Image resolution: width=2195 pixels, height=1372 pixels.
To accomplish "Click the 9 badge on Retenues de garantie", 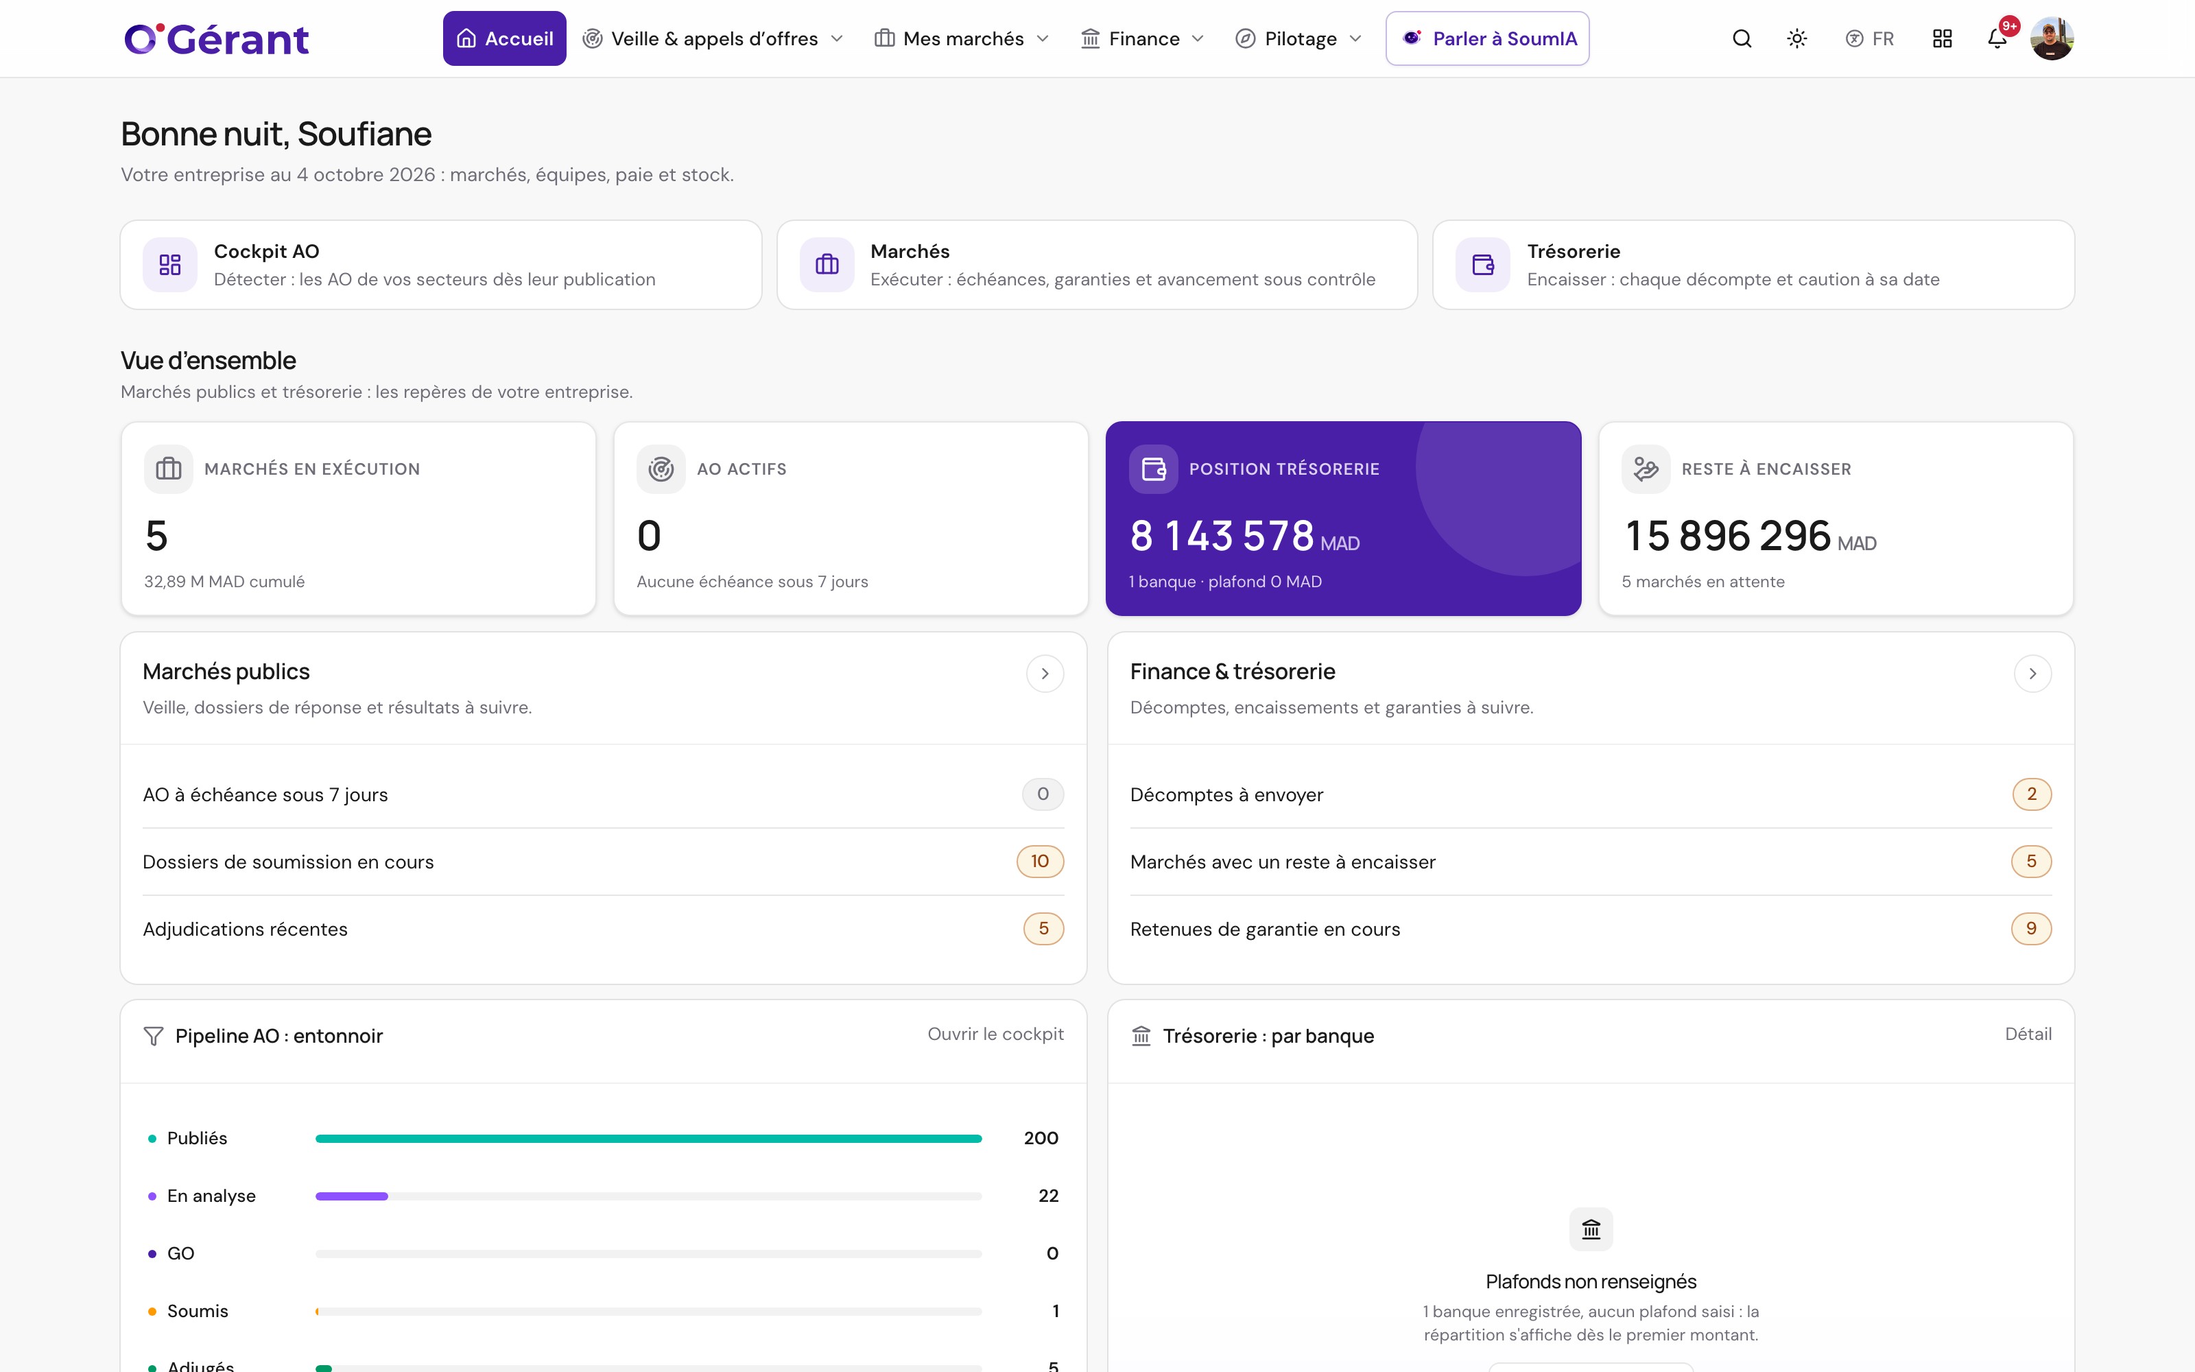I will (x=2032, y=928).
